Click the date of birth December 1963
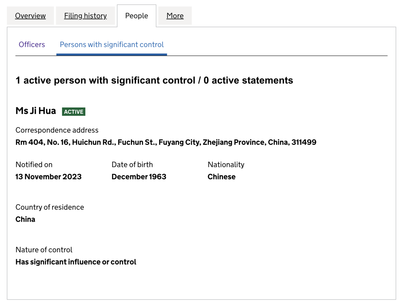Screen dimensions: 403x305 pos(139,177)
